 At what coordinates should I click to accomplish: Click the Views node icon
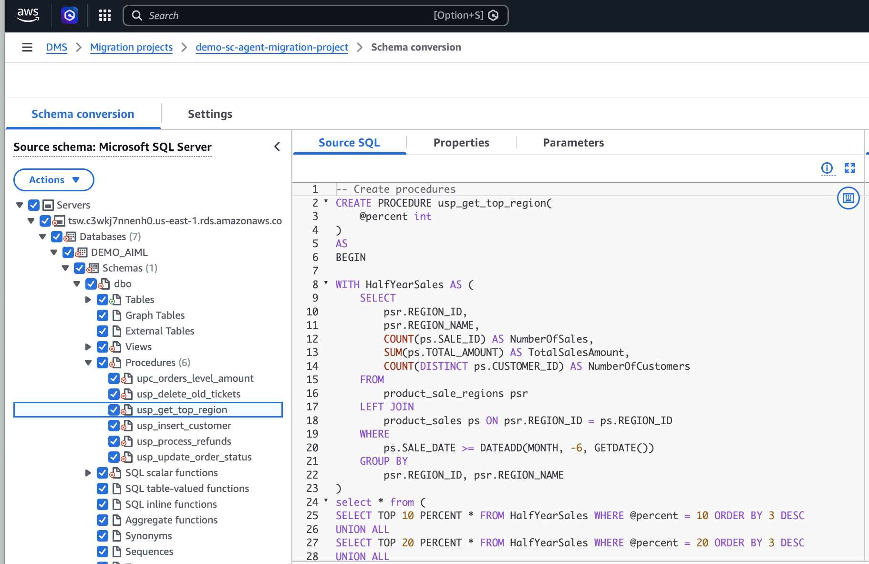pyautogui.click(x=116, y=347)
